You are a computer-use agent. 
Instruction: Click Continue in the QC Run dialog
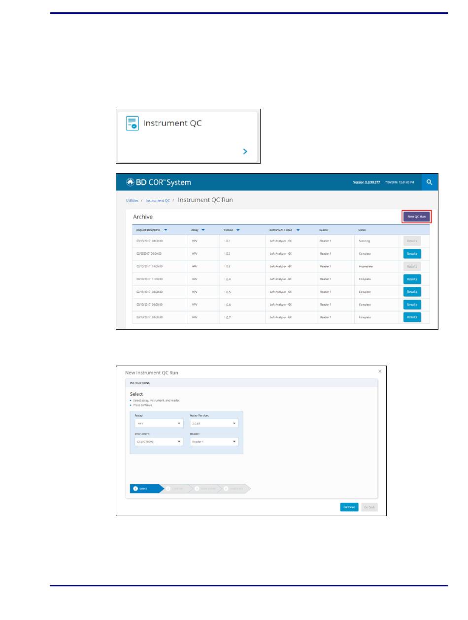(349, 507)
